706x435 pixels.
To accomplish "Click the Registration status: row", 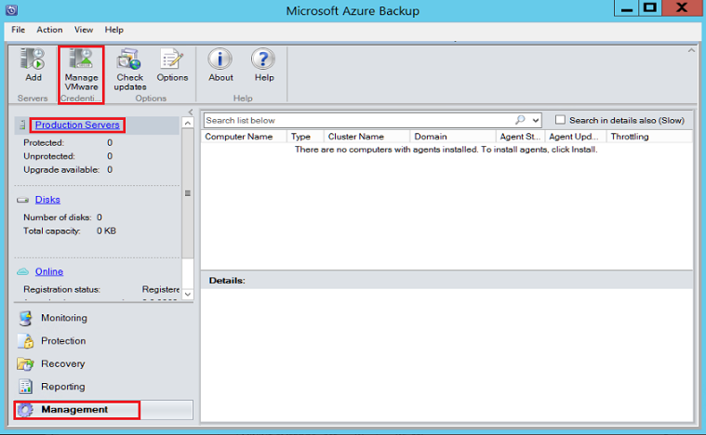I will coord(100,290).
